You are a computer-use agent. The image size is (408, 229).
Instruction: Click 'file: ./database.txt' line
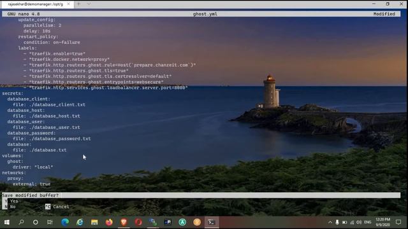click(x=40, y=150)
